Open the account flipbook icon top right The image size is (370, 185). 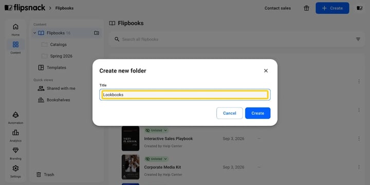tap(359, 8)
